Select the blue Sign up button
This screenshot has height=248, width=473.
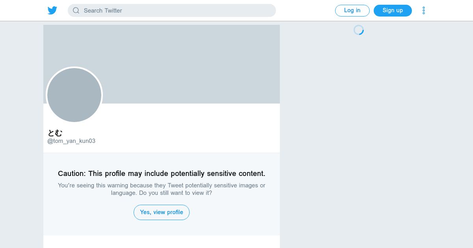click(393, 11)
